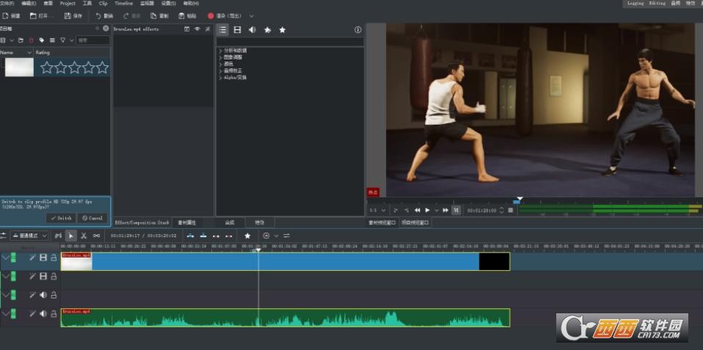Click the red Render button
Image resolution: width=703 pixels, height=350 pixels.
tap(224, 15)
